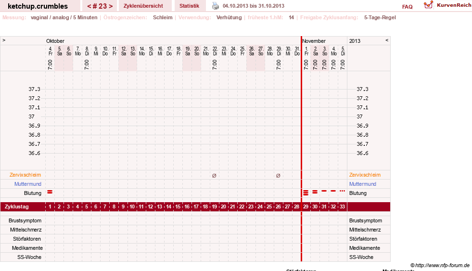
Task: Click the date column 29. Di
Action: click(279, 51)
